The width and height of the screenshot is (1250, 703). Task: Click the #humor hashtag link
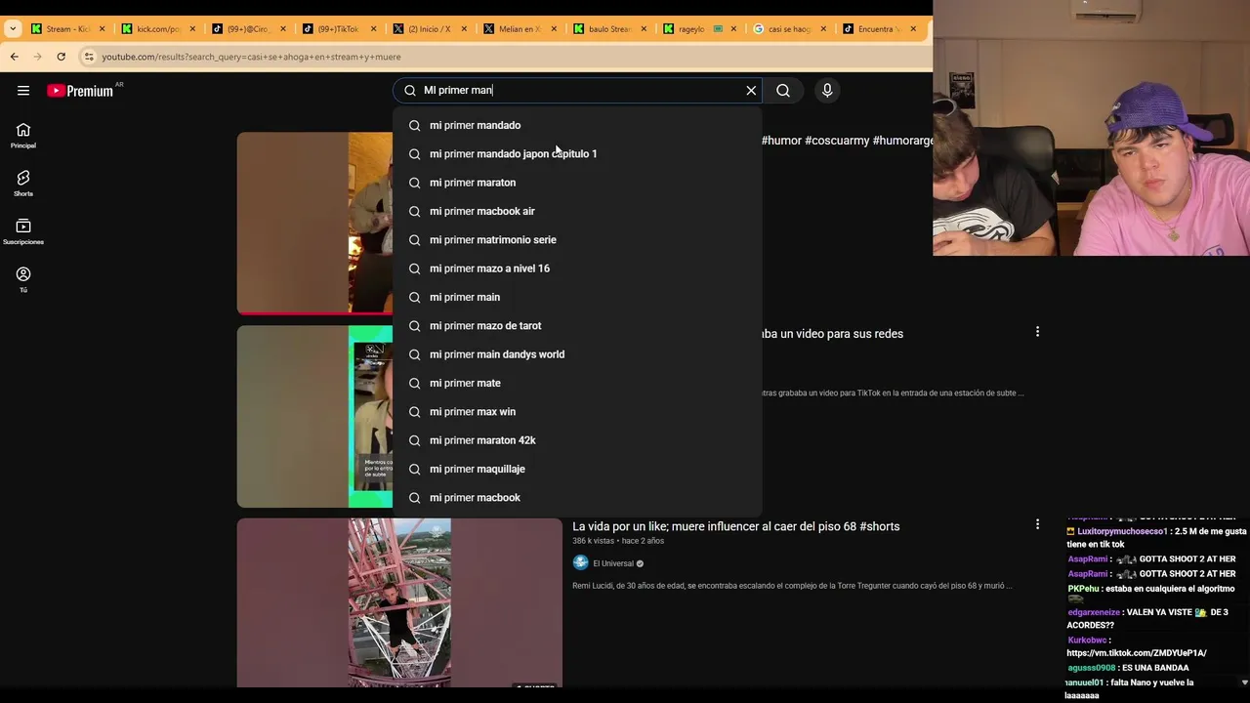click(781, 141)
